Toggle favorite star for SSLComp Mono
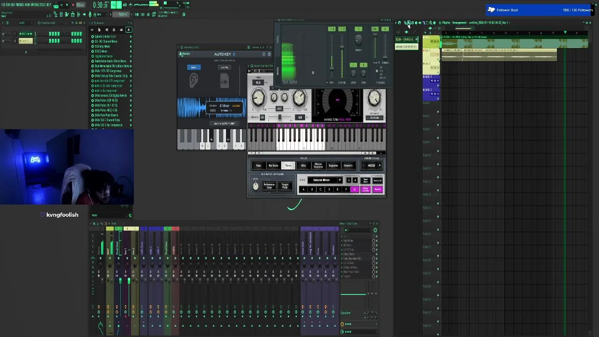The image size is (599, 337). point(131,46)
